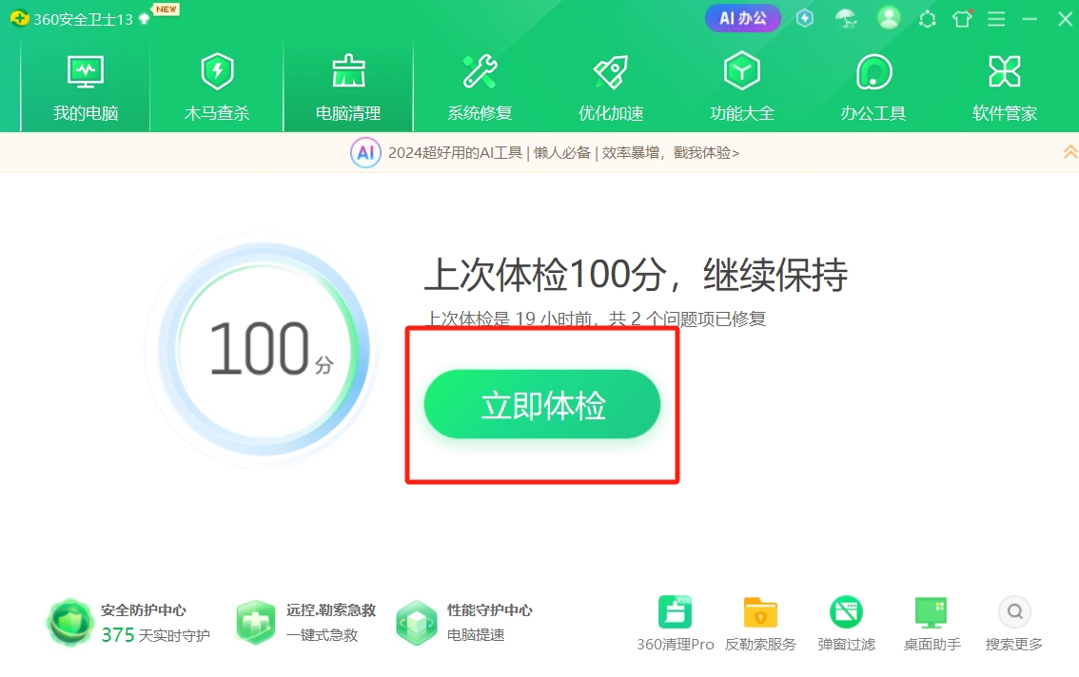Image resolution: width=1079 pixels, height=677 pixels.
Task: Launch 弹窗过滤 tool
Action: 847,624
